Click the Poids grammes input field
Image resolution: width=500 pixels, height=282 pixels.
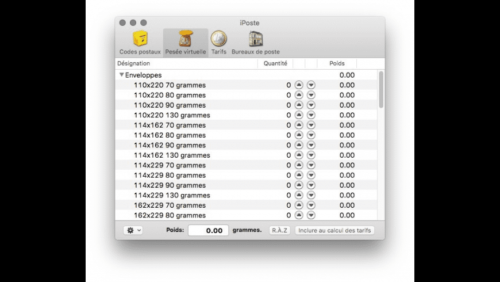point(208,230)
